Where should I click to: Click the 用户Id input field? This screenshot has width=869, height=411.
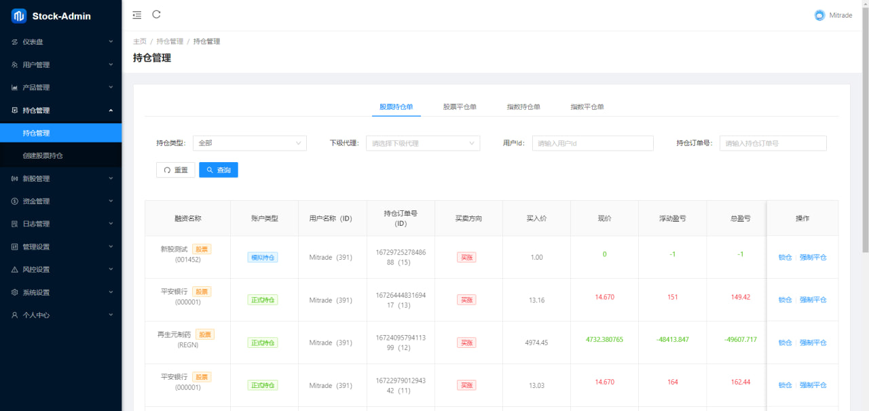tap(592, 143)
